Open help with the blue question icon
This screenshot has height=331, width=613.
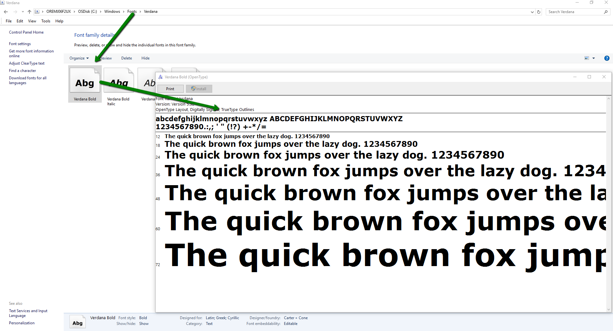[x=607, y=58]
